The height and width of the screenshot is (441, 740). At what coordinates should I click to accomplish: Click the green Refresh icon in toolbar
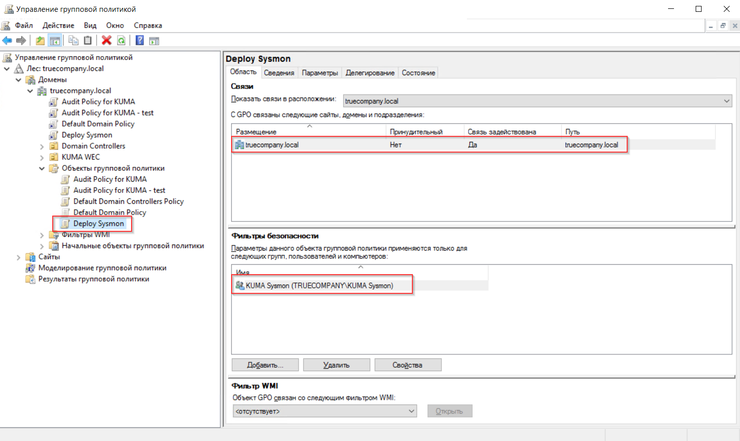point(121,41)
